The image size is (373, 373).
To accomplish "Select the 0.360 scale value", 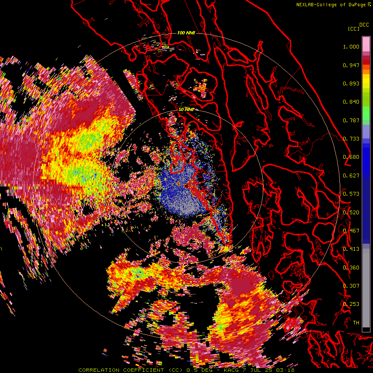I will tap(351, 268).
